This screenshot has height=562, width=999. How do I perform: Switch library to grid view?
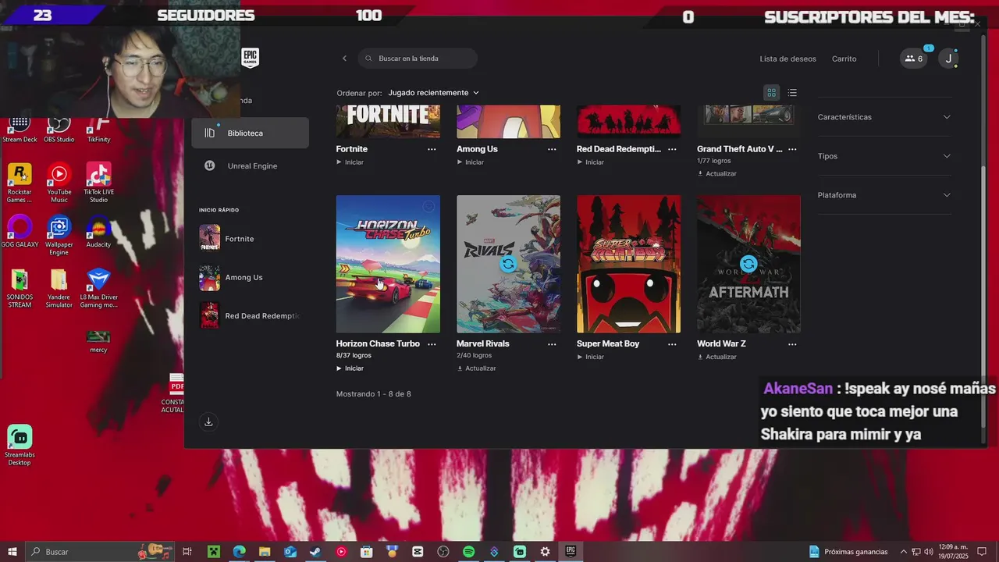[x=772, y=93]
